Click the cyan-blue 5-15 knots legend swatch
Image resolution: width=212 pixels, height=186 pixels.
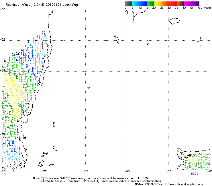[x=140, y=3]
